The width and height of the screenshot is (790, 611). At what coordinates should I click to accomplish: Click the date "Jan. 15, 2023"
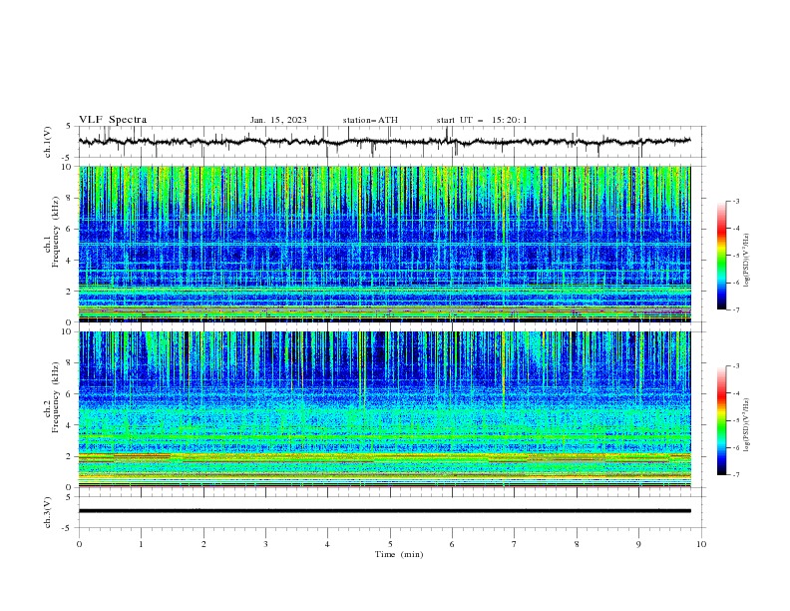click(278, 120)
